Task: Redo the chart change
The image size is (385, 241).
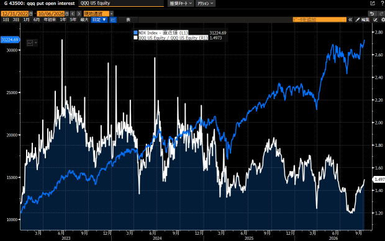Action: click(x=381, y=14)
